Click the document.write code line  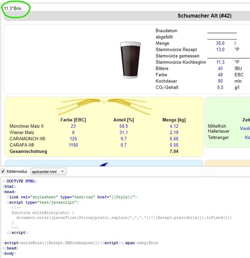[x=124, y=218]
